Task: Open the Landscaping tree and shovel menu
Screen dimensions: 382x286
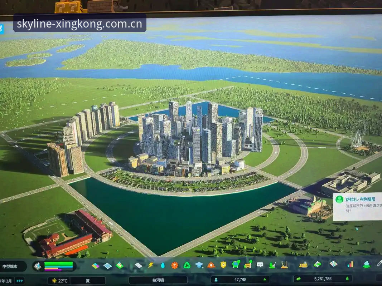Action: (272, 265)
